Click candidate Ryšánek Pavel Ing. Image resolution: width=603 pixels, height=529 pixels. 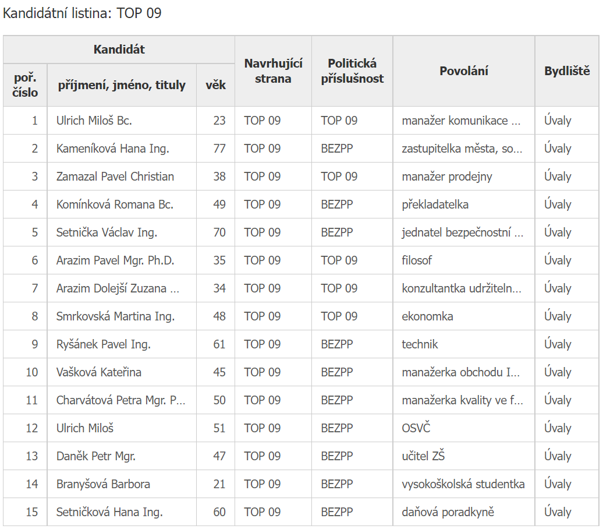coord(104,344)
